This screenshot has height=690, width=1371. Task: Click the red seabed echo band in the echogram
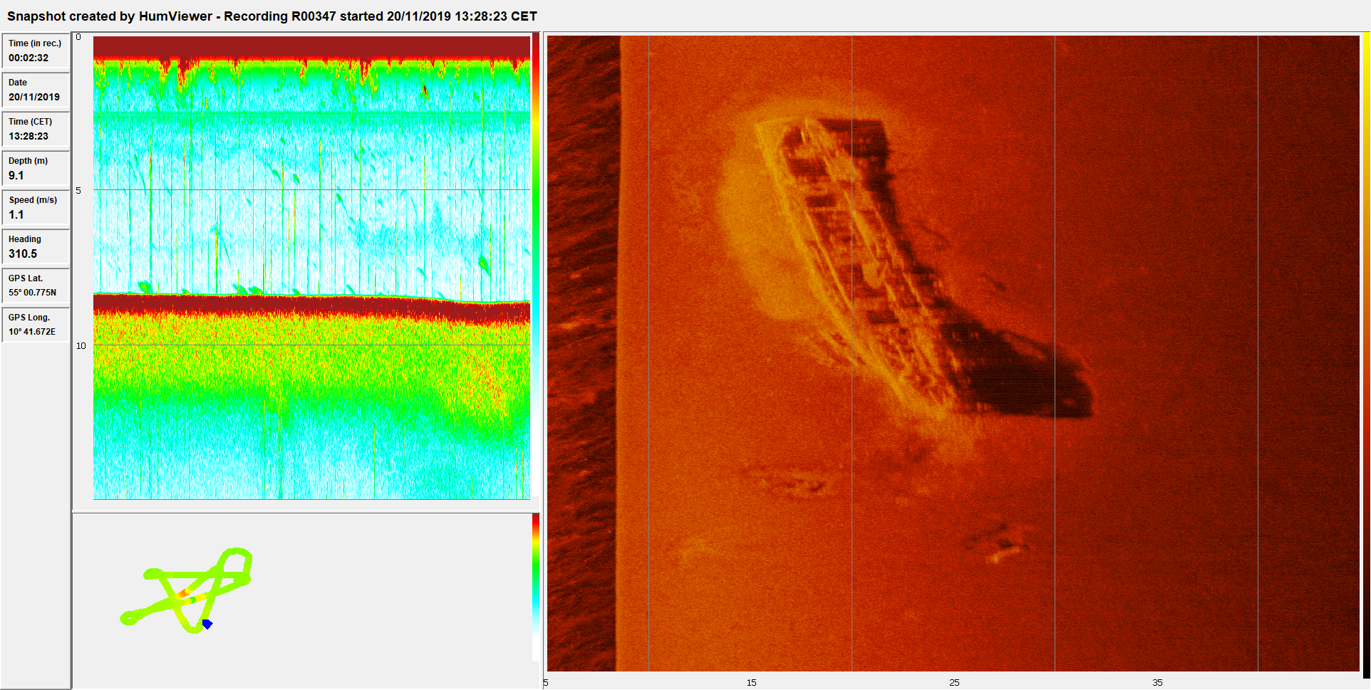coord(306,305)
